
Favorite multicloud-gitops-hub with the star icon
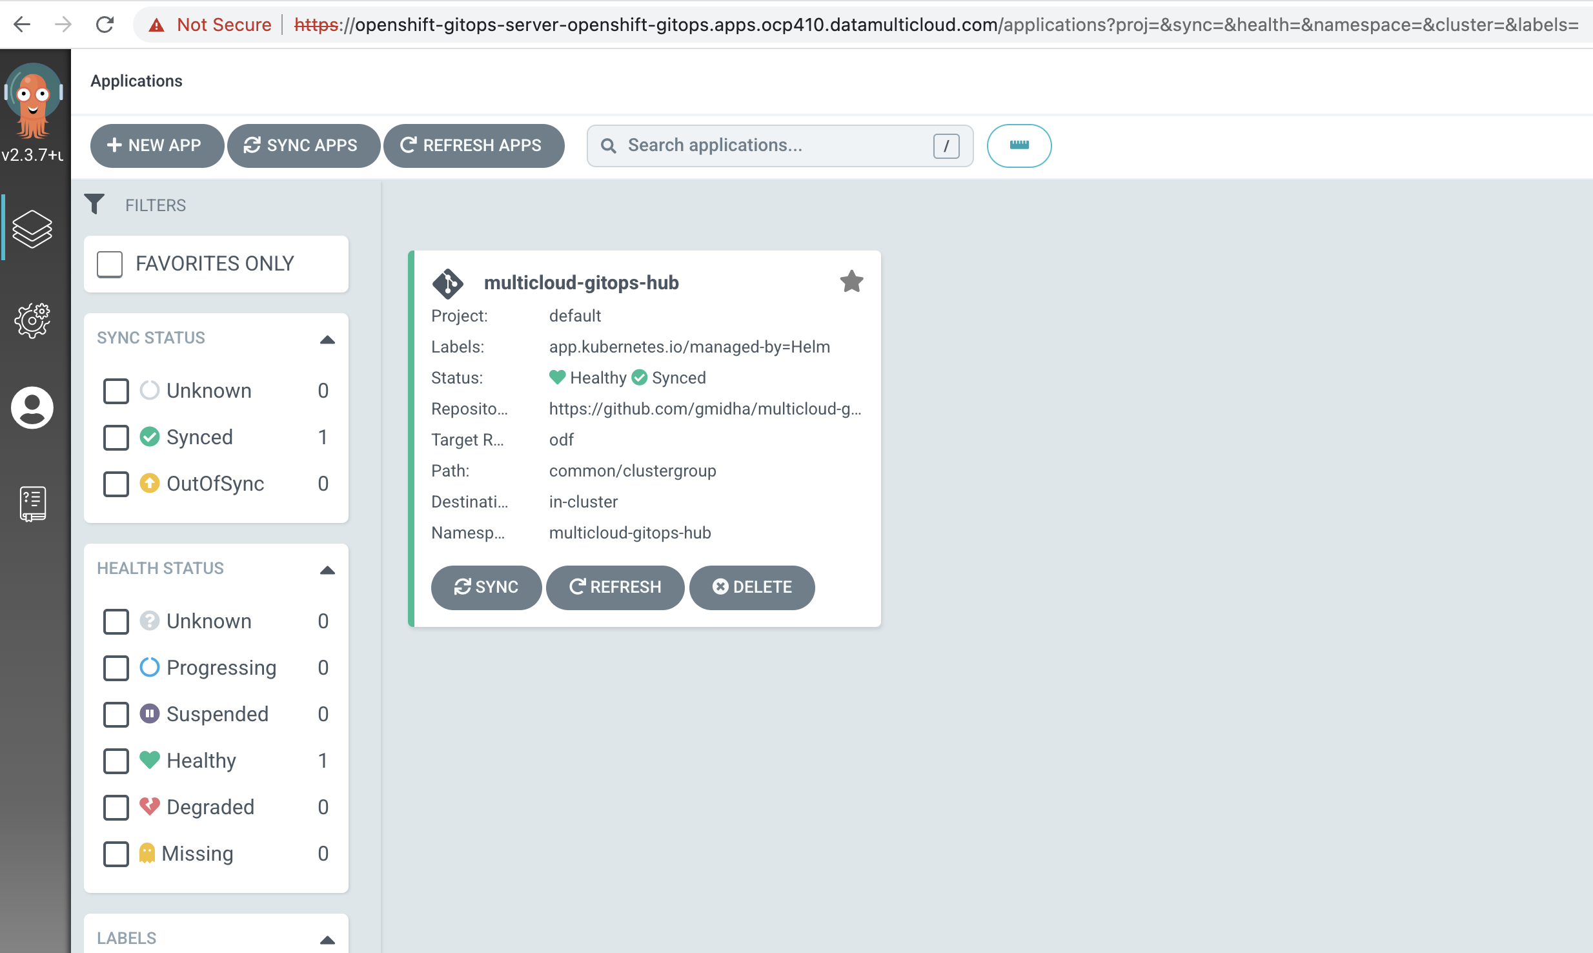[851, 282]
